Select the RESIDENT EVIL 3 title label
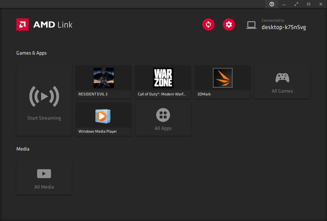This screenshot has height=221, width=327. (93, 94)
